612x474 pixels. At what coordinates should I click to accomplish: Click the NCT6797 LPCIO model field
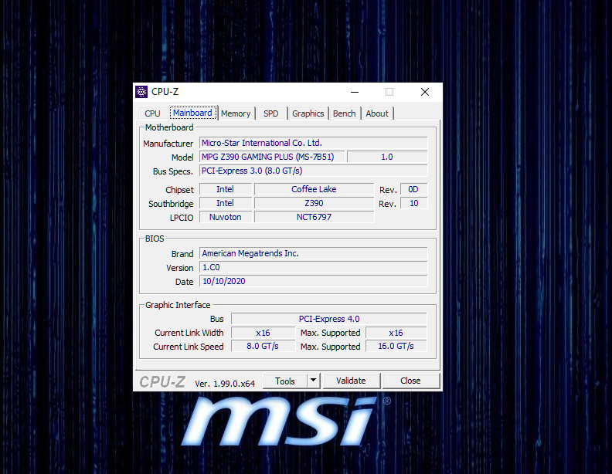point(314,217)
